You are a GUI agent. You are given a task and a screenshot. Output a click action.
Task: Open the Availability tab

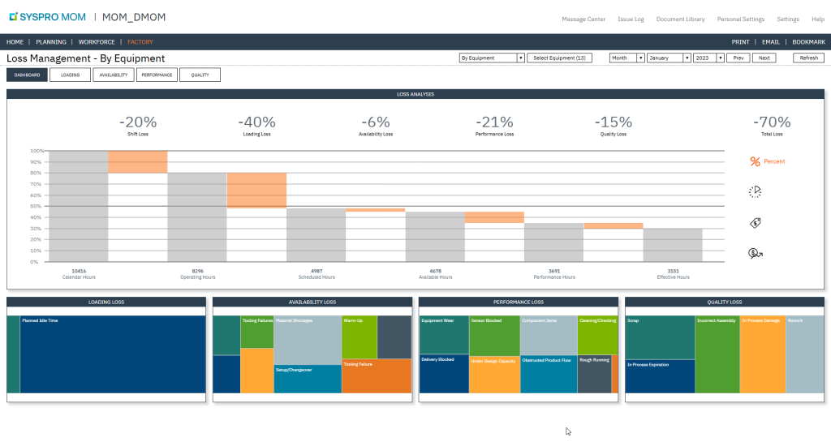click(x=114, y=75)
